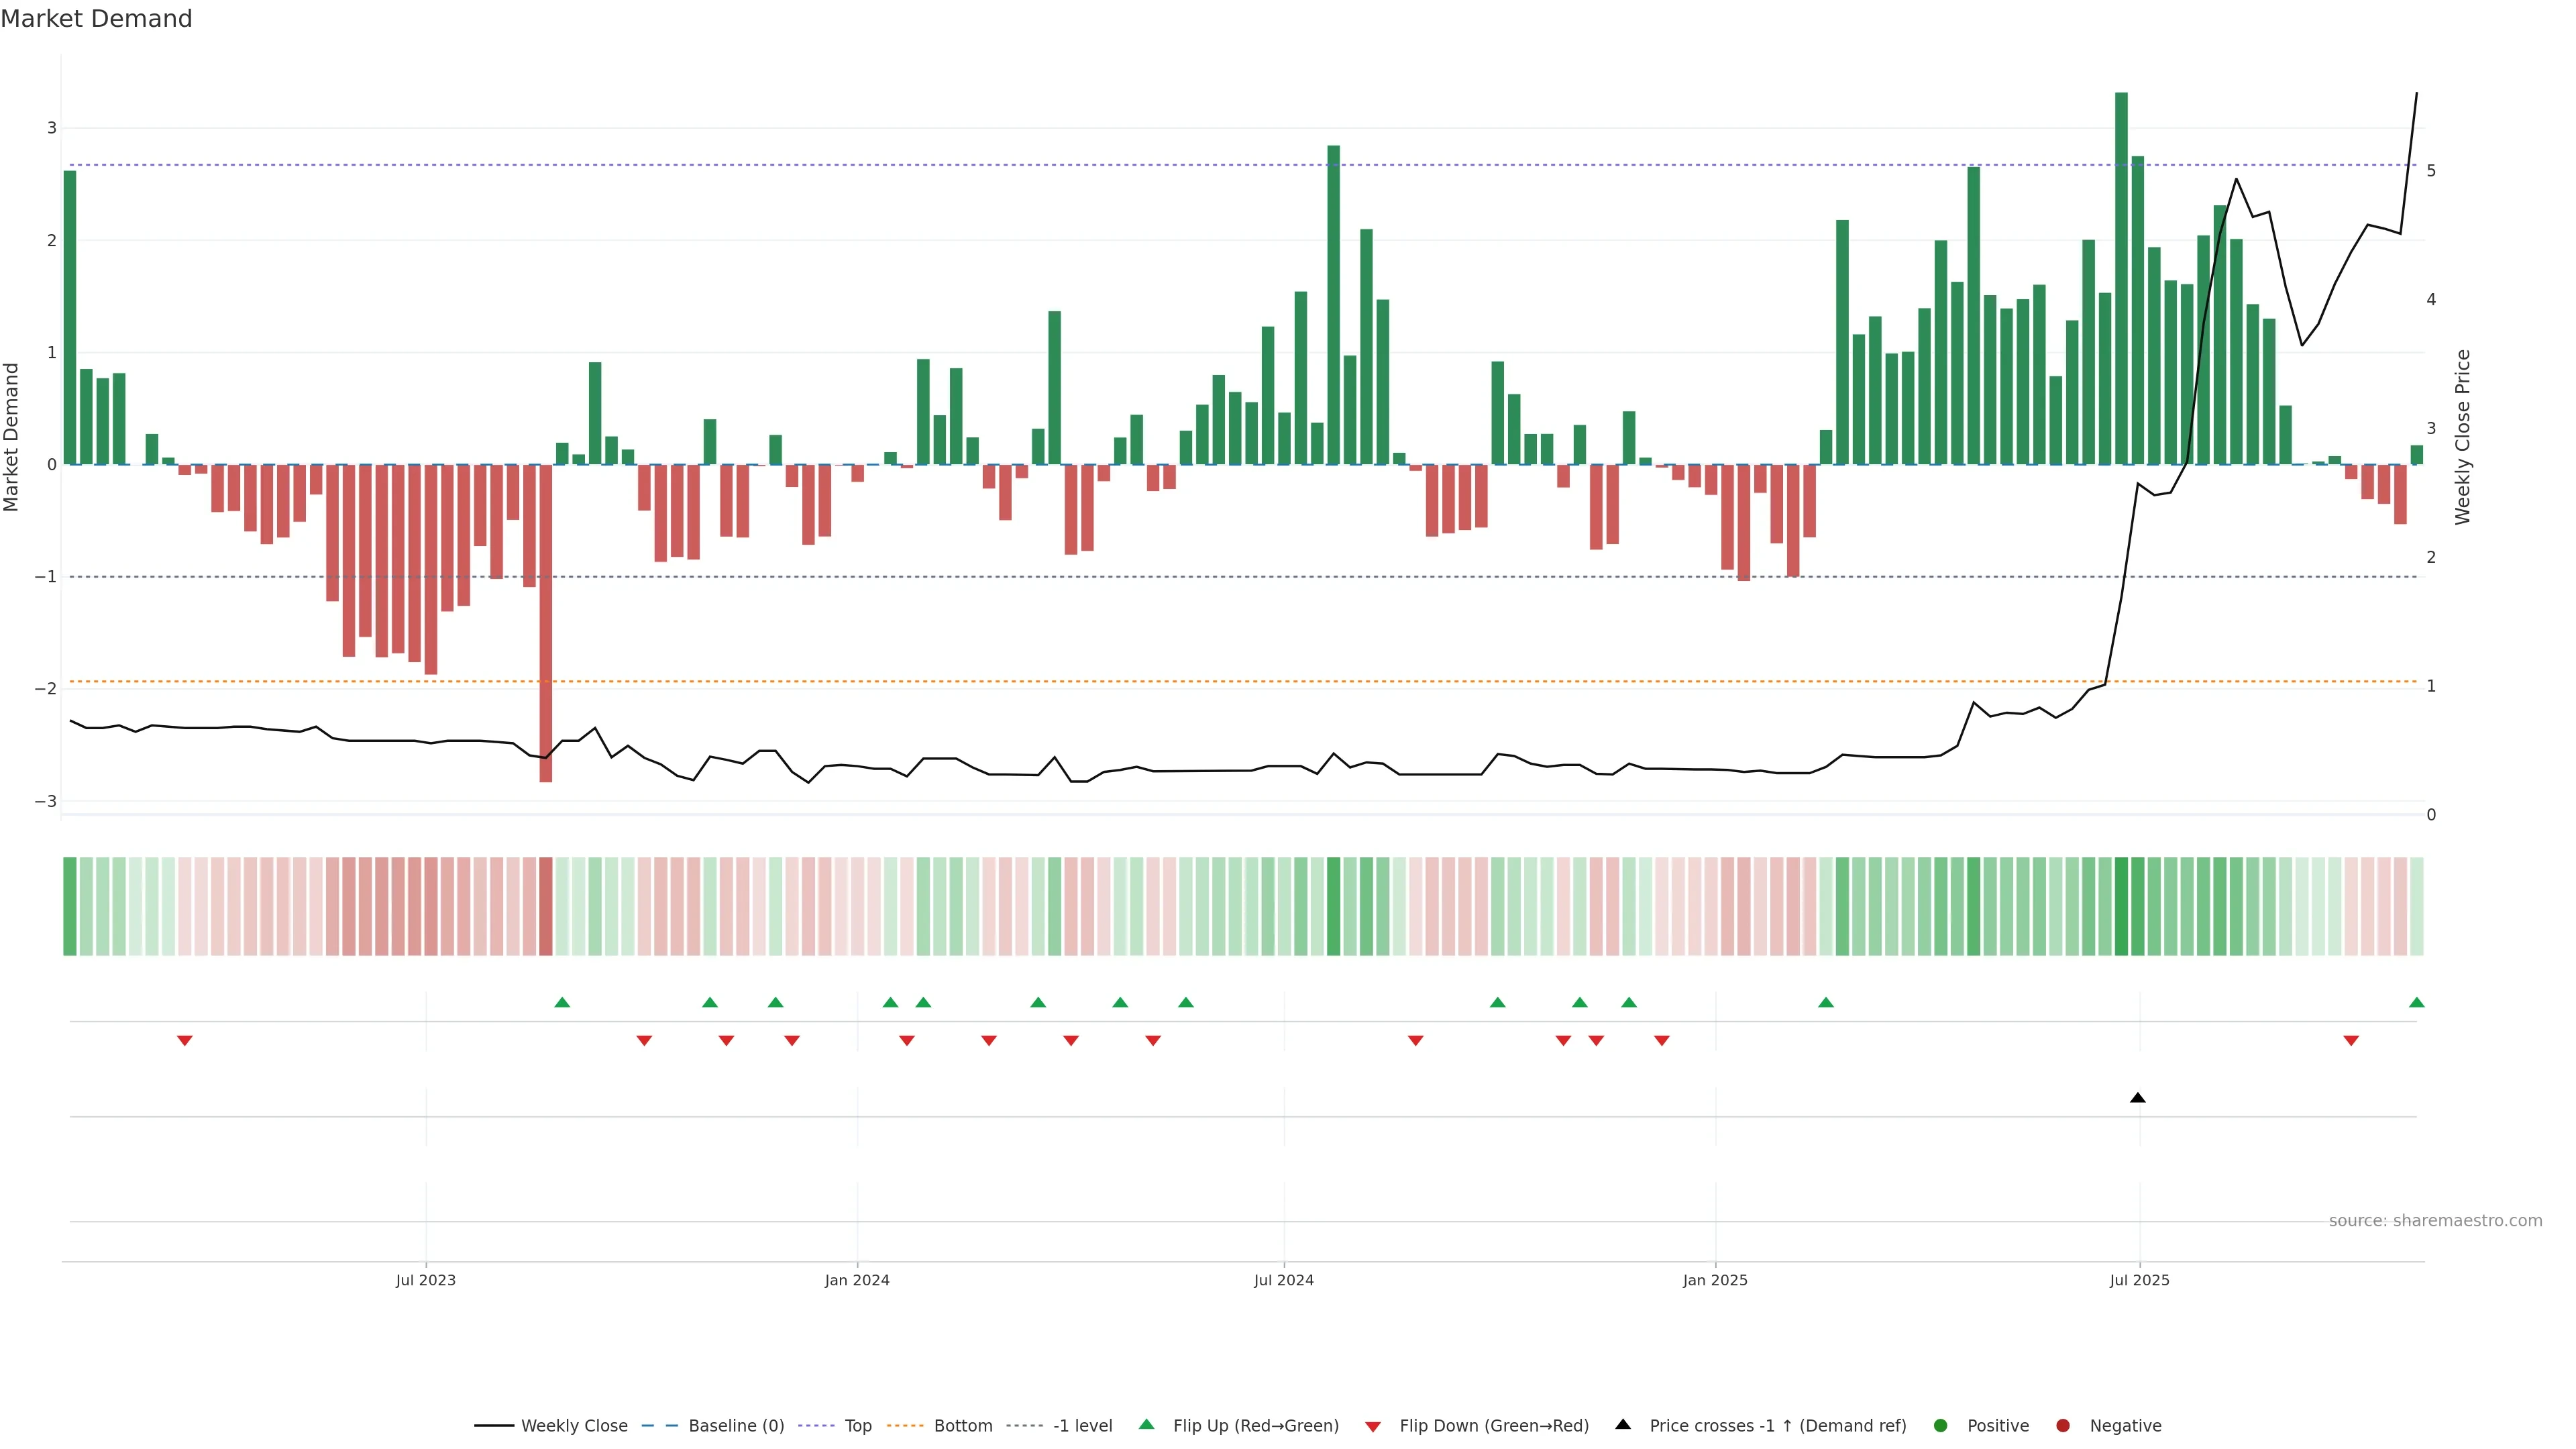Click the black price-cross marker near Jul 2025
2576x1449 pixels.
click(x=2137, y=1098)
